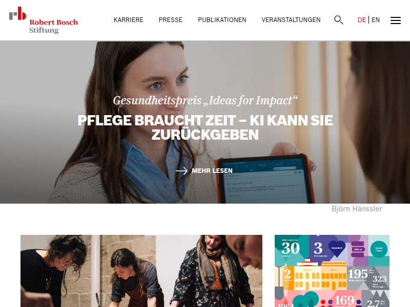Switch language to EN

coord(376,20)
